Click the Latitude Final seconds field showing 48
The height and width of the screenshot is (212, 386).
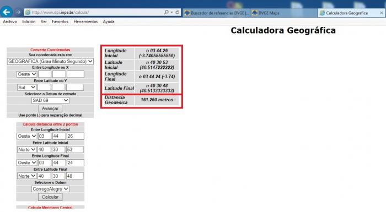74,176
